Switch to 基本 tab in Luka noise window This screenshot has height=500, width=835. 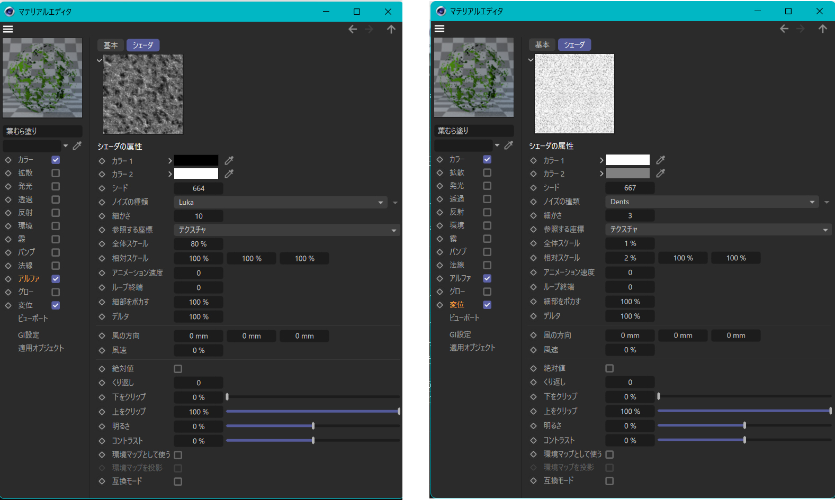111,46
